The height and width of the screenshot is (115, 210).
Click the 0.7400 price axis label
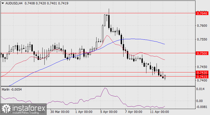click(x=202, y=81)
